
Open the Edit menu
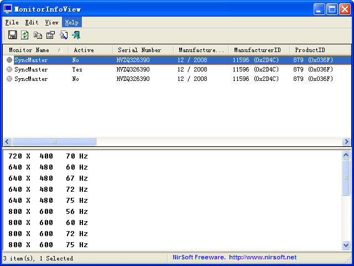(32, 22)
